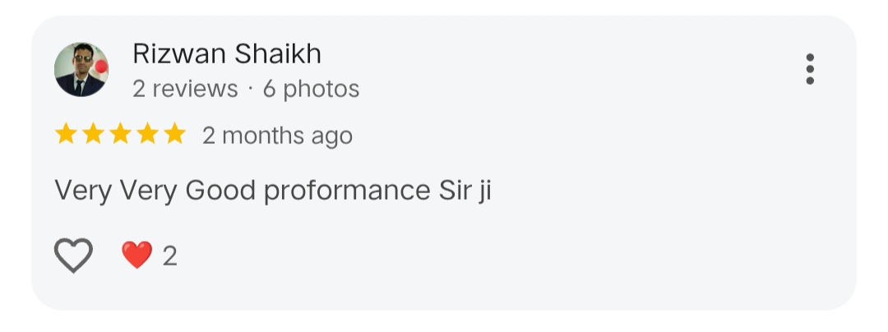888x332 pixels.
Task: Click the second yellow rating star
Action: click(x=94, y=135)
